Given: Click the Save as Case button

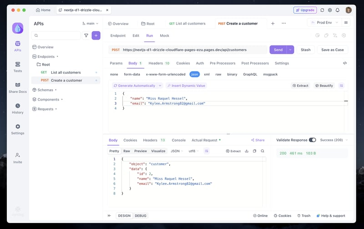Looking at the screenshot, I should tap(333, 50).
